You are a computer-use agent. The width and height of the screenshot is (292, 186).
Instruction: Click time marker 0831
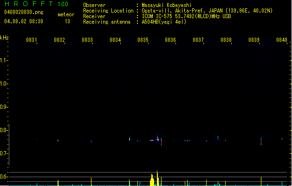32,40
